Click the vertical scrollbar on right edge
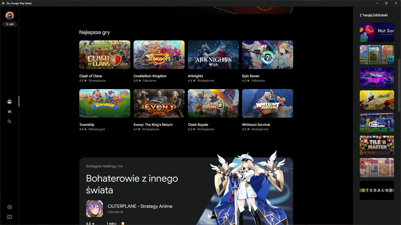Viewport: 401px width, 225px height. click(399, 85)
